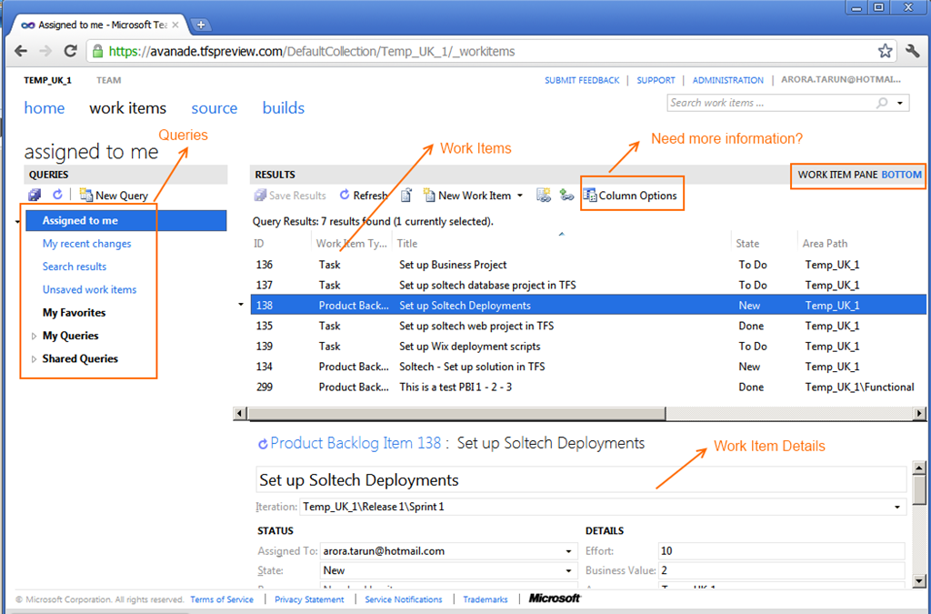This screenshot has height=614, width=931.
Task: Open Chrome wrench settings menu
Action: click(913, 51)
